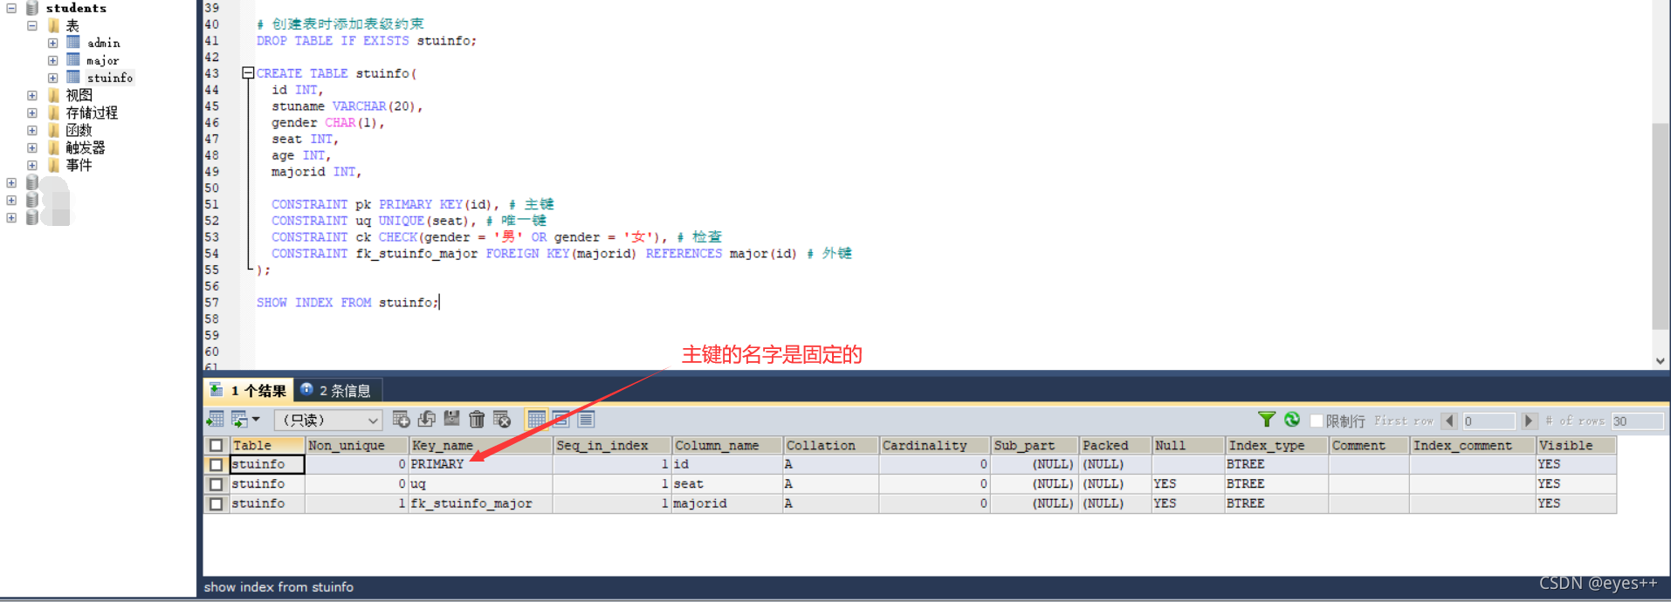Expand the major table node
The width and height of the screenshot is (1671, 602).
pos(53,60)
